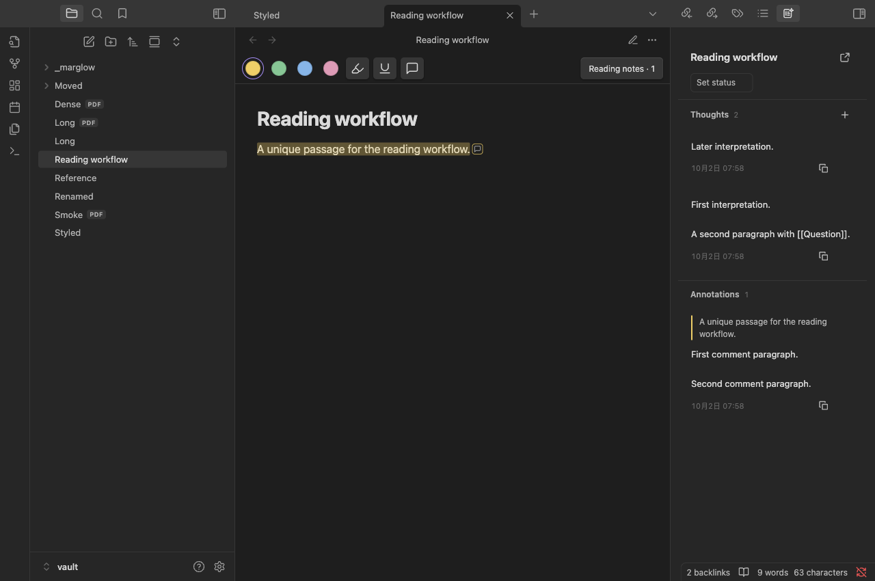The image size is (875, 581).
Task: Insert template using the ribbon pages icon
Action: 14,129
